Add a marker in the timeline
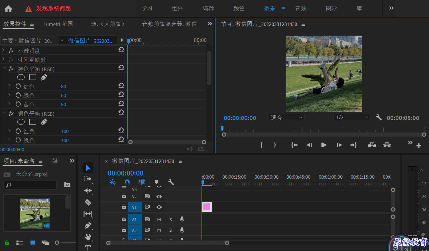429x251 pixels. point(156,182)
